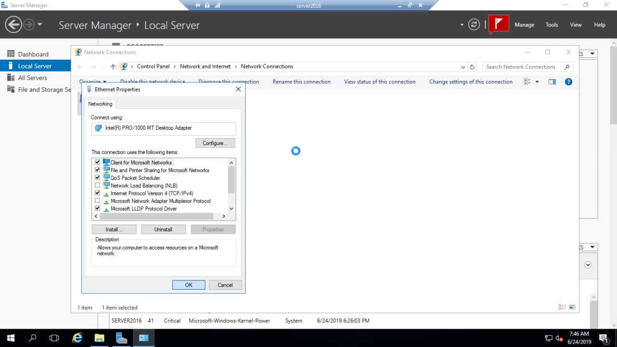Expand the Server Manager panel chevron button
Image resolution: width=617 pixels, height=347 pixels.
(x=588, y=265)
